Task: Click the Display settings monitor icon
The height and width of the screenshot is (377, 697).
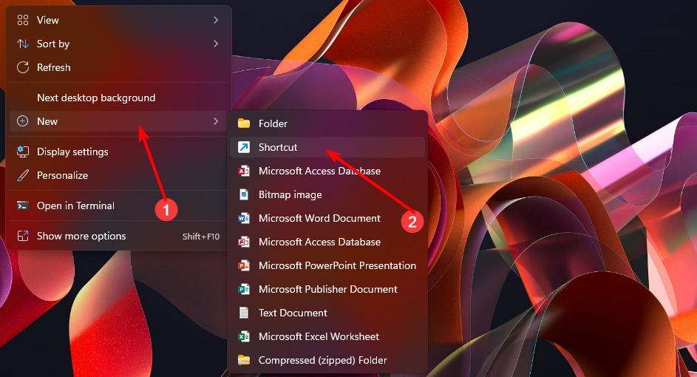Action: tap(23, 152)
